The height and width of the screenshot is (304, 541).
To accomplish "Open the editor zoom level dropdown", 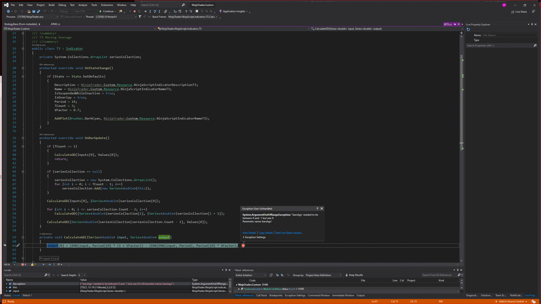I will (x=9, y=265).
